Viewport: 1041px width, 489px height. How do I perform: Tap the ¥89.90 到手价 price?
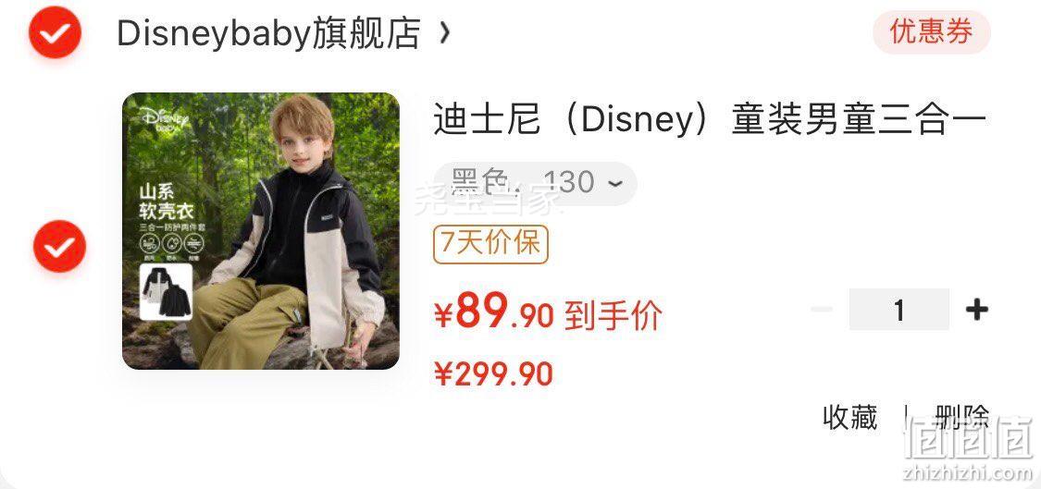(548, 312)
